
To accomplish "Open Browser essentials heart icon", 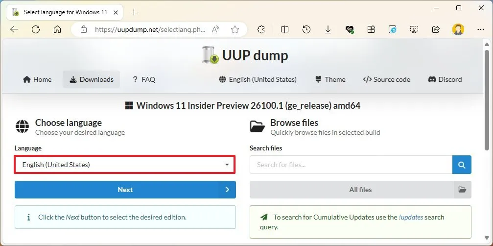I will coord(350,29).
